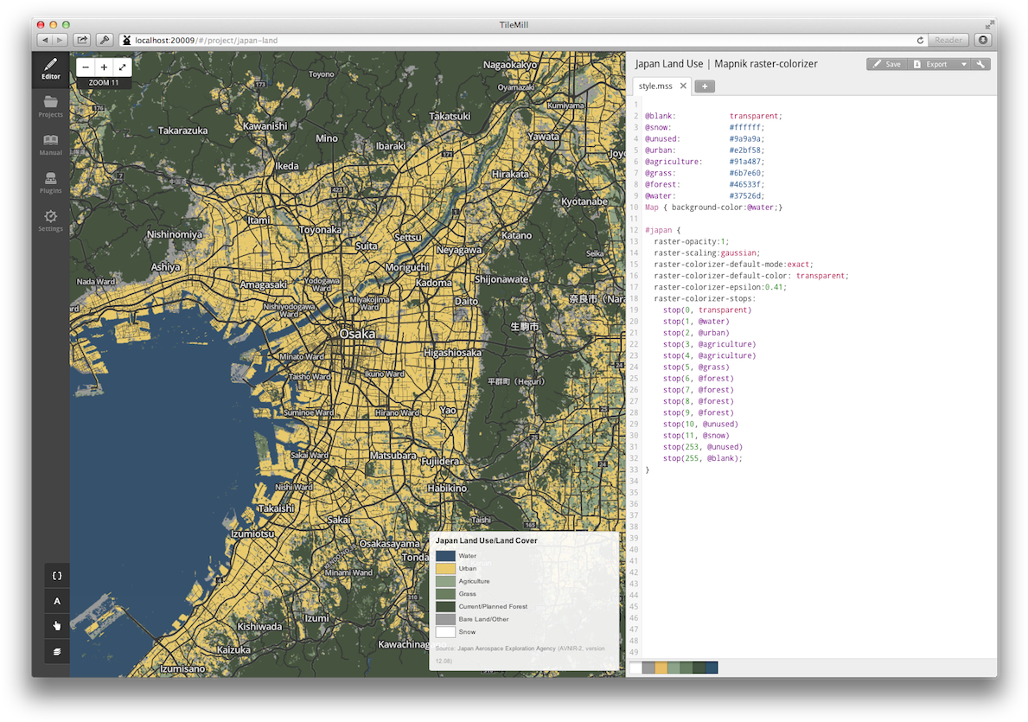
Task: Toggle Reader mode in the browser toolbar
Action: [948, 40]
